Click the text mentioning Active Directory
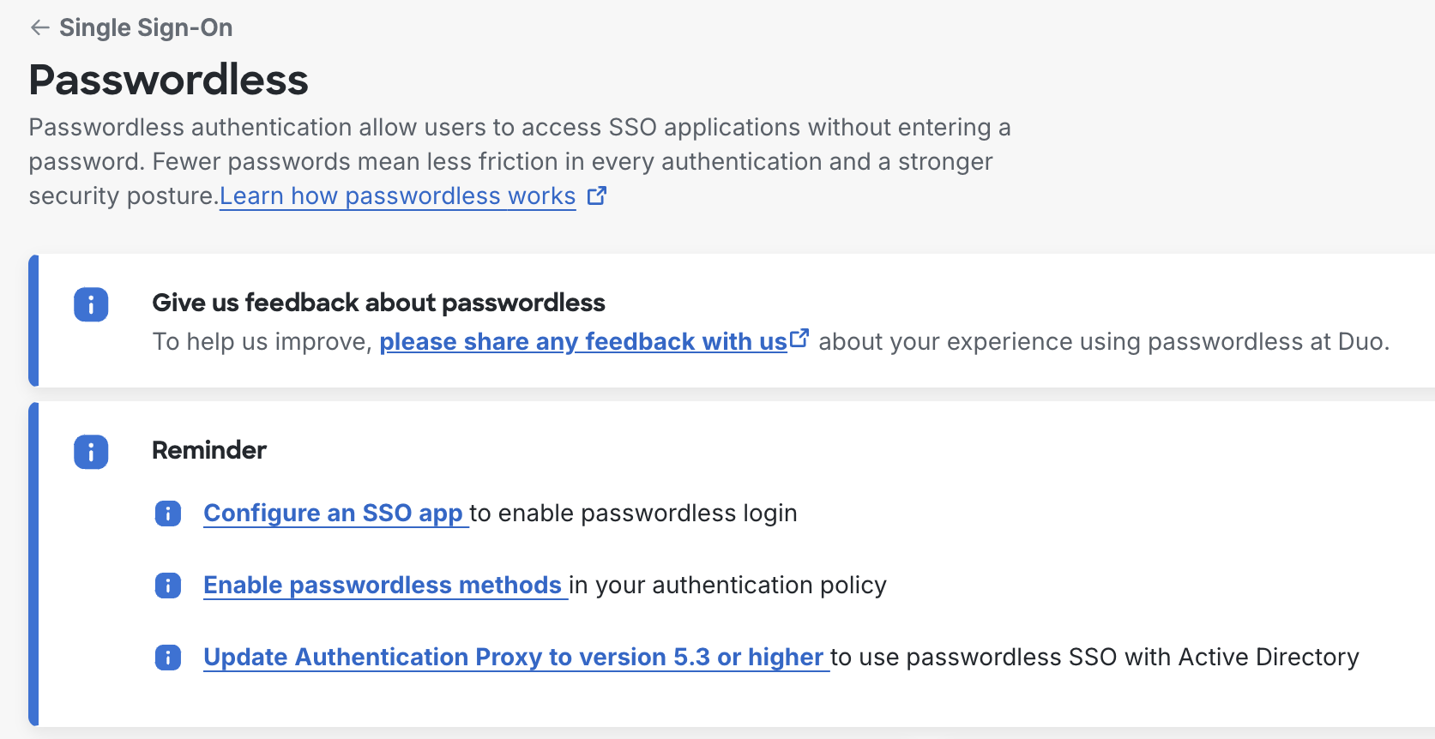This screenshot has width=1435, height=739. pos(1094,658)
